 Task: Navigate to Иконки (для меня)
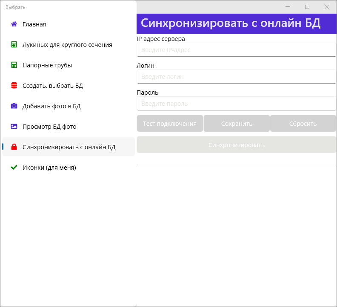[x=49, y=168]
